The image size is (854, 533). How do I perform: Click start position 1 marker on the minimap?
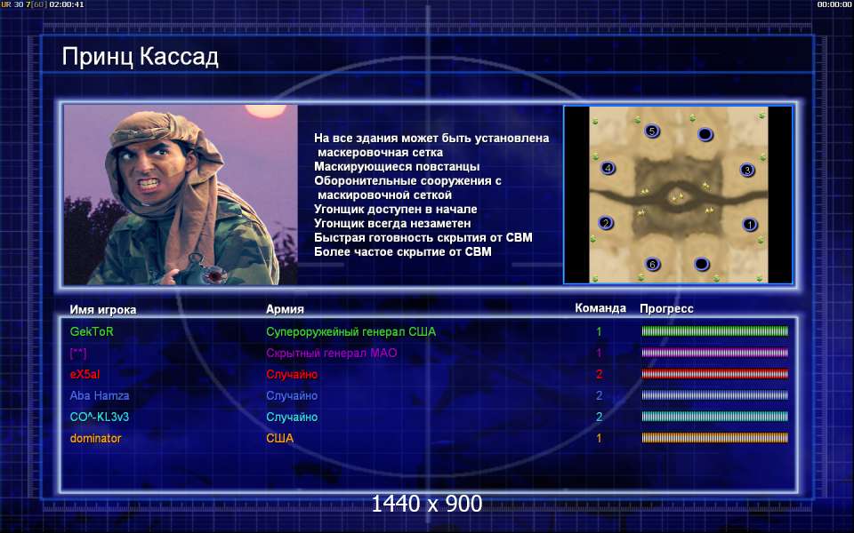749,224
